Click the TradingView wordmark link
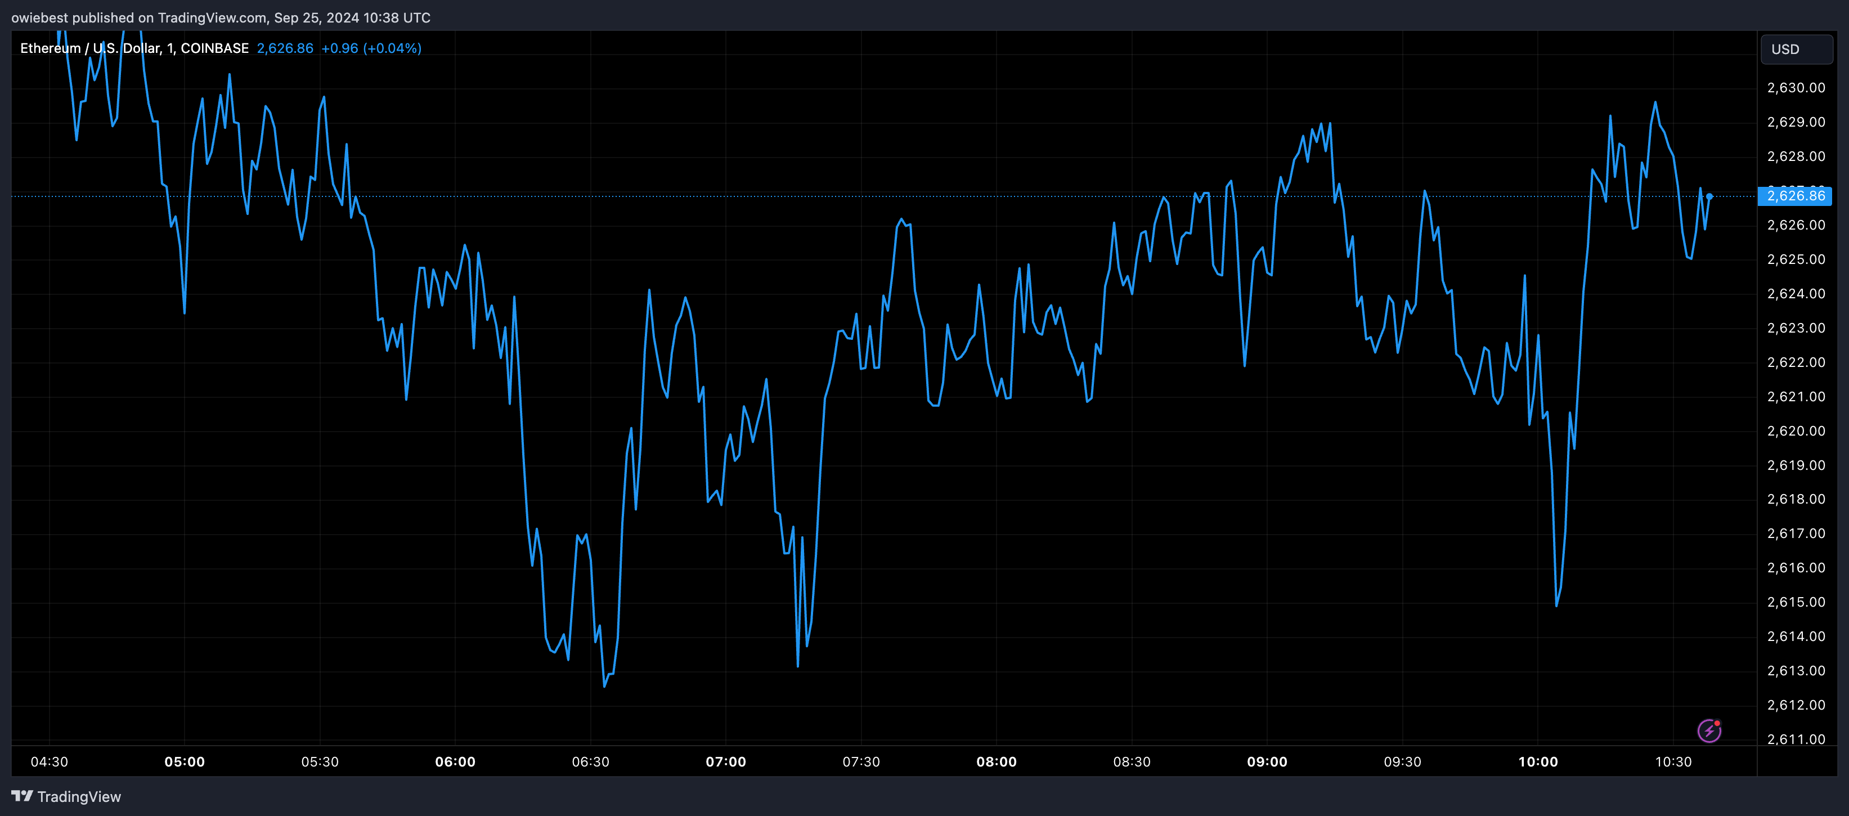The width and height of the screenshot is (1849, 816). [x=79, y=797]
